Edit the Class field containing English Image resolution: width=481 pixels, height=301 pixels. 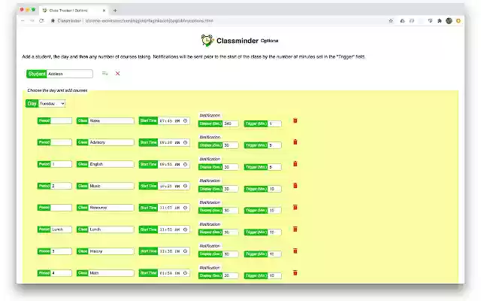click(x=111, y=164)
